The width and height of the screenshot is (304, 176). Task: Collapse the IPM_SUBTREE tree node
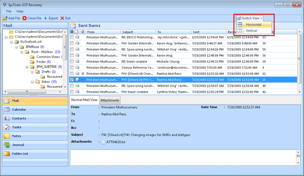(x=27, y=67)
